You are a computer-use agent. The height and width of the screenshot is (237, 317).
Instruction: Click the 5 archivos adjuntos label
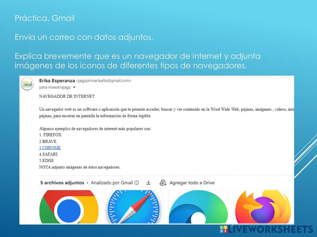point(62,183)
